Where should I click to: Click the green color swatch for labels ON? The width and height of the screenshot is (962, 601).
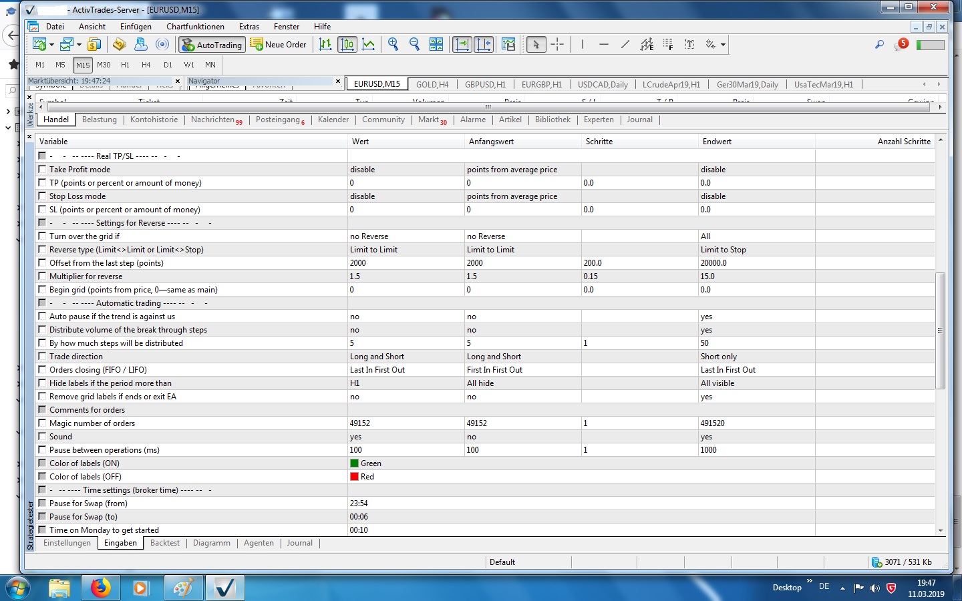coord(354,463)
